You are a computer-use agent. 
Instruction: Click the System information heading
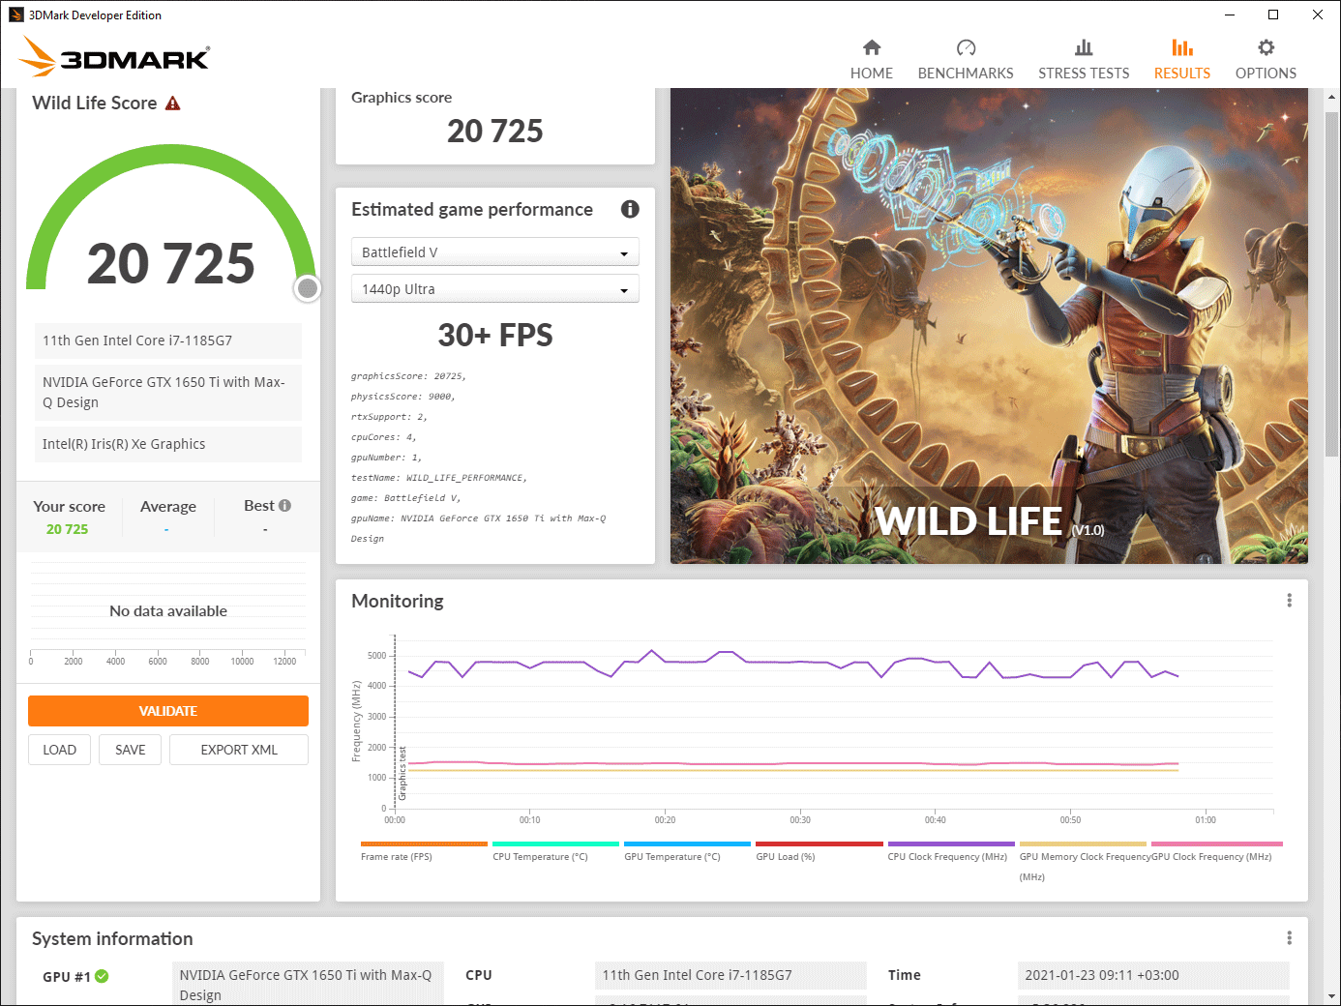tap(112, 938)
